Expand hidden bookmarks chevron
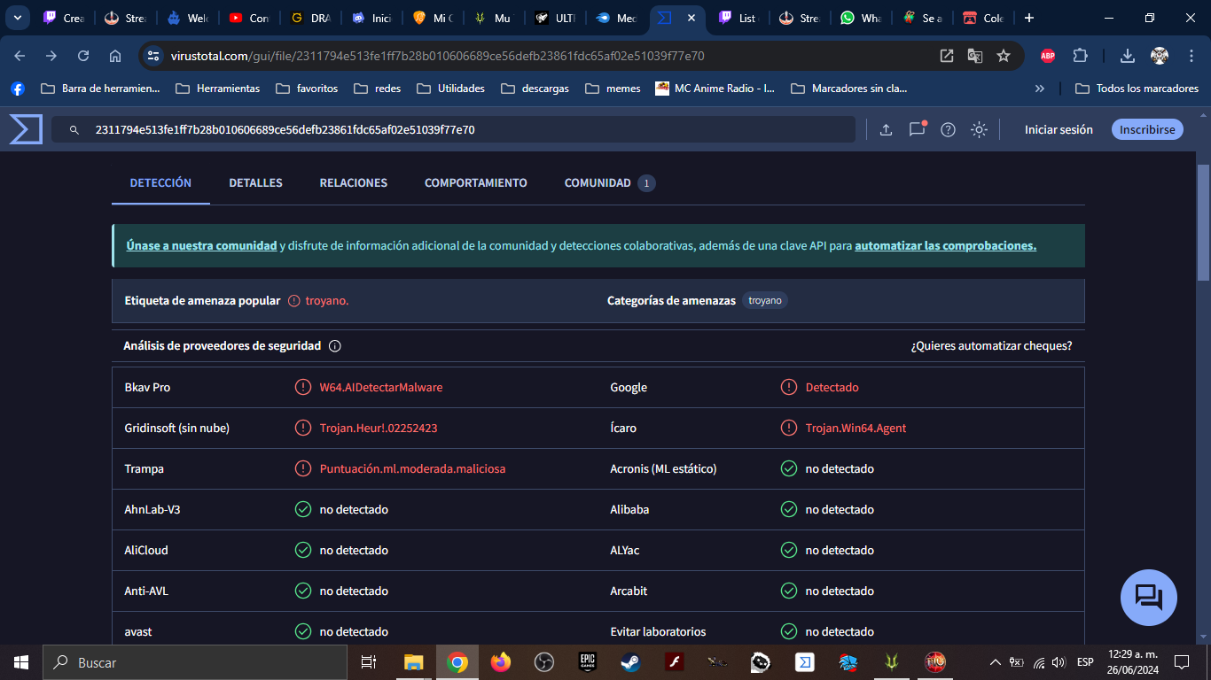This screenshot has height=680, width=1211. pos(1040,89)
